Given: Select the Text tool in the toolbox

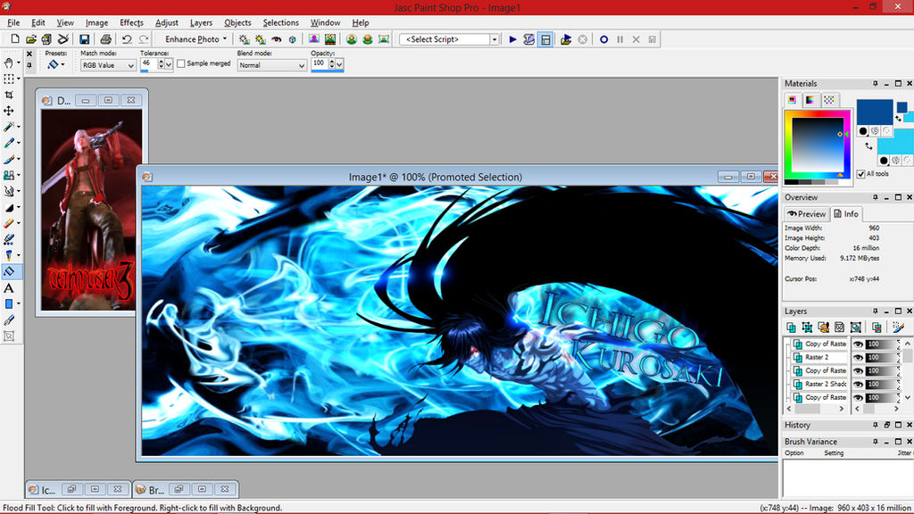Looking at the screenshot, I should [9, 288].
